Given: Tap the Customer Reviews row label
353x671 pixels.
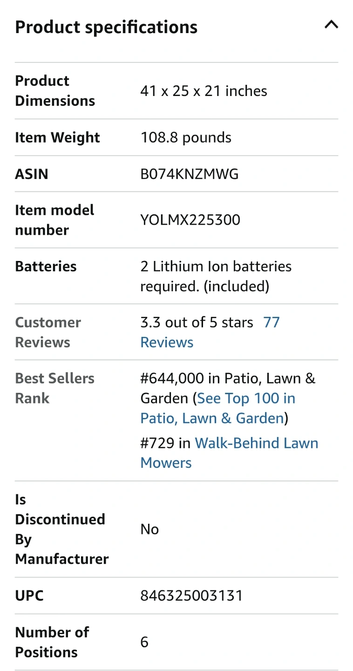Looking at the screenshot, I should point(48,332).
